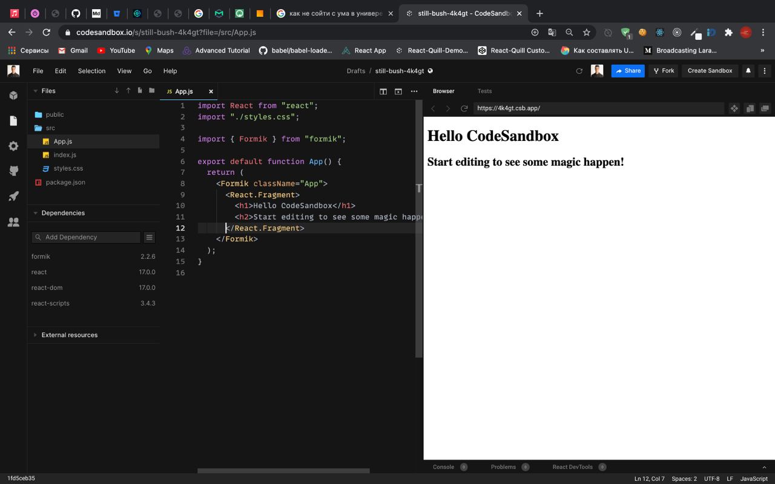This screenshot has width=775, height=484.
Task: Open the Sandbox Info cube icon
Action: coord(13,96)
